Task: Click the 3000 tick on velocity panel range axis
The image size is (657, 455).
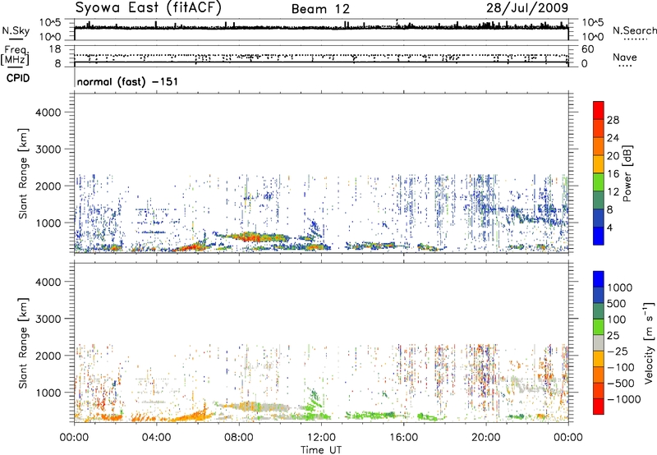Action: click(x=48, y=319)
